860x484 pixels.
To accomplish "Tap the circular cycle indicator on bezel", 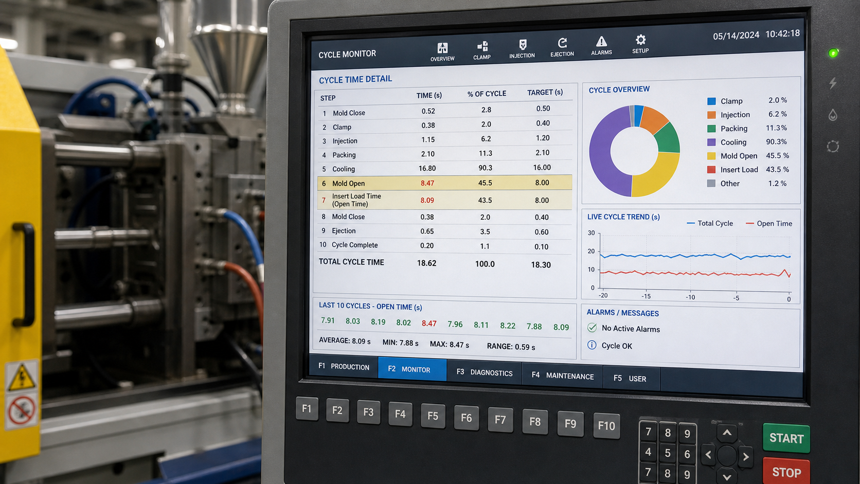I will click(x=833, y=147).
